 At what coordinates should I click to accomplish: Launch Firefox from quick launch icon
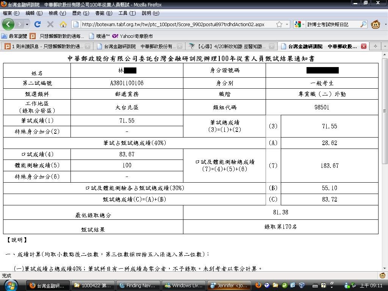pos(258,285)
